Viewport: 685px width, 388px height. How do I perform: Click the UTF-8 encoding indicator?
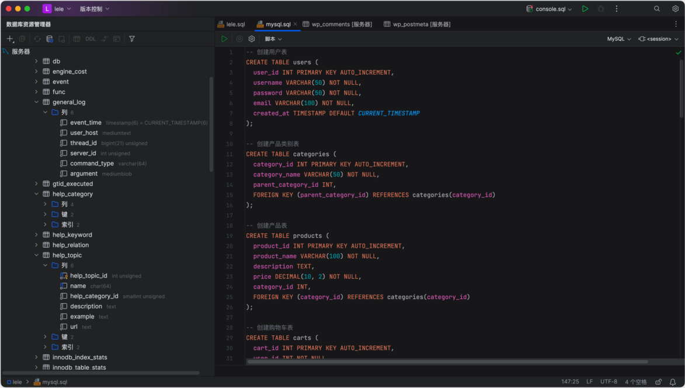(x=608, y=382)
